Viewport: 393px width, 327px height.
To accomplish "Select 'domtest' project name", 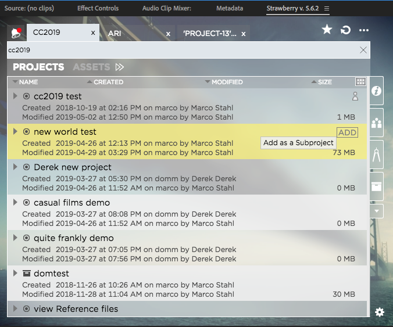I will point(51,274).
